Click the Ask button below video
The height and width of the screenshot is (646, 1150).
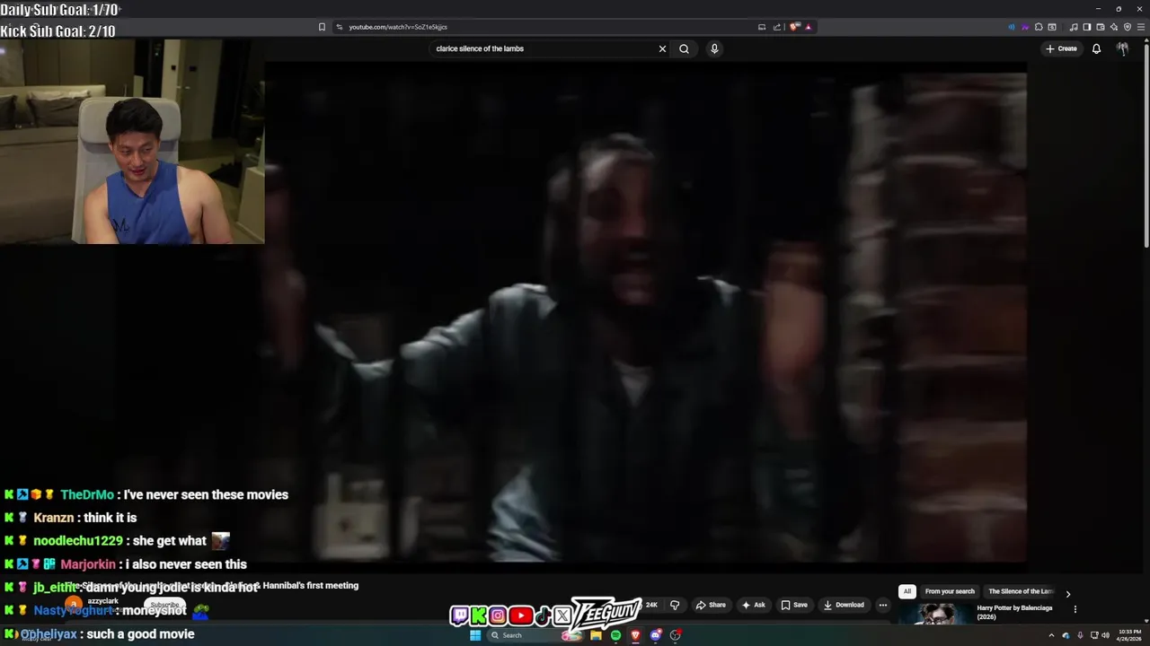coord(753,605)
